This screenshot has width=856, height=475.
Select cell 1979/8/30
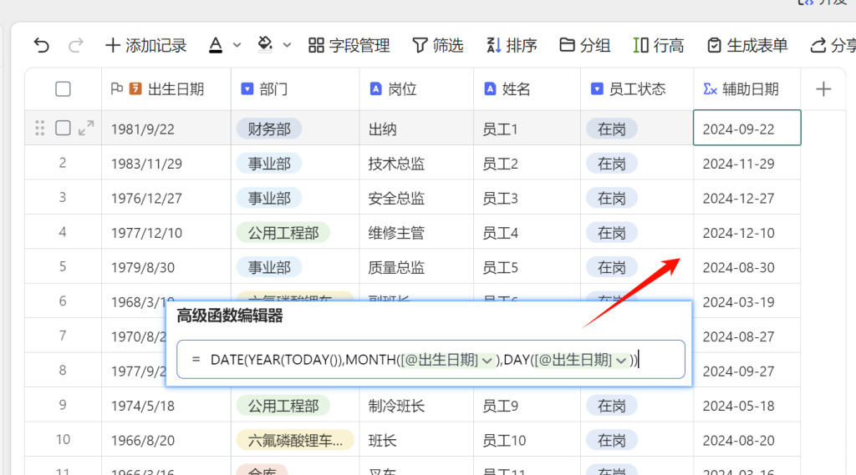[166, 267]
